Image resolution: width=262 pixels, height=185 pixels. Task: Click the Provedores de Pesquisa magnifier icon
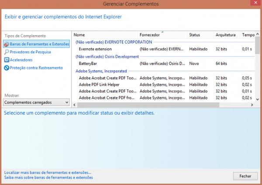tap(7, 52)
